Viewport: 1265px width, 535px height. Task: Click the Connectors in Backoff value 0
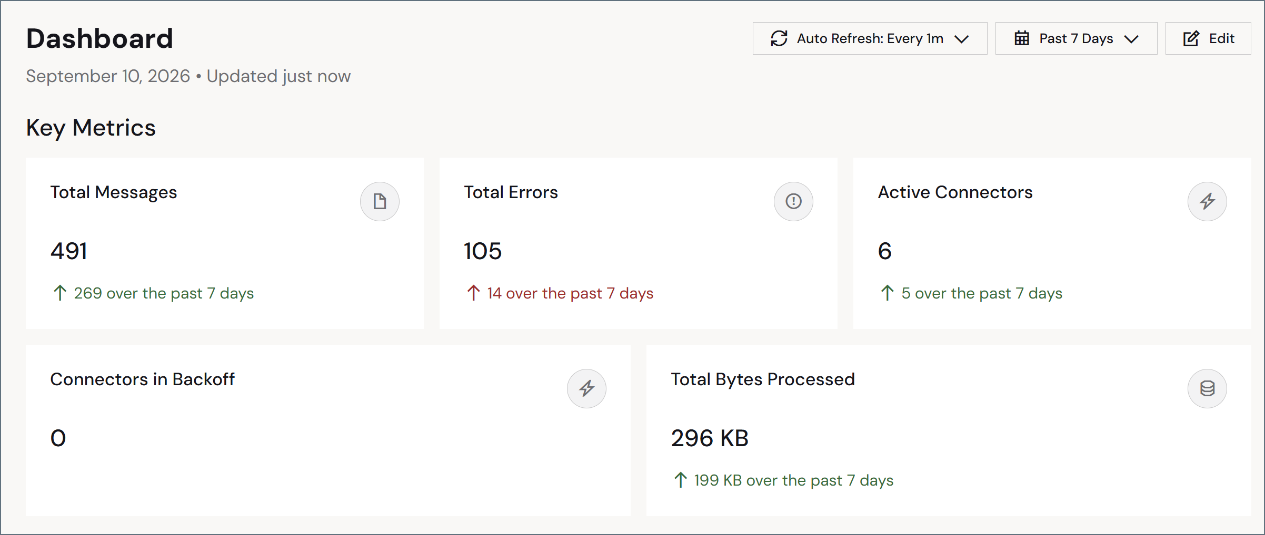click(58, 438)
